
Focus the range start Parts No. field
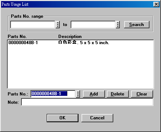click(x=33, y=25)
